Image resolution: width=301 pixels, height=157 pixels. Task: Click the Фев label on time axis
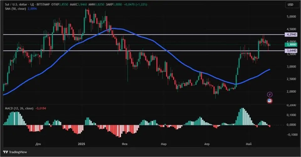pyautogui.click(x=124, y=144)
